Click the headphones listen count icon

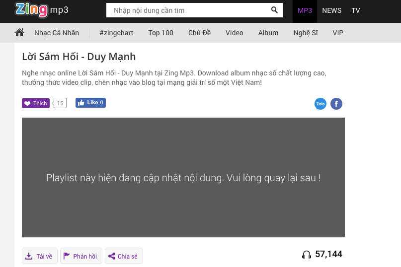coord(307,255)
